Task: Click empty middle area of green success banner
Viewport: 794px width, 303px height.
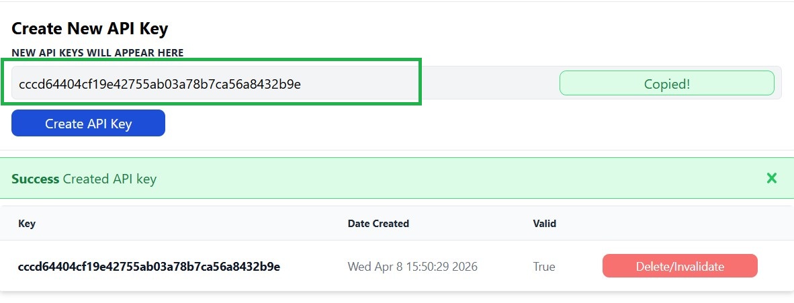Action: [x=437, y=179]
